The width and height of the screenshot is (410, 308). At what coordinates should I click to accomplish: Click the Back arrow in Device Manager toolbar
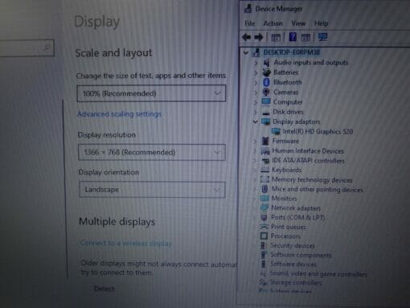coord(247,37)
